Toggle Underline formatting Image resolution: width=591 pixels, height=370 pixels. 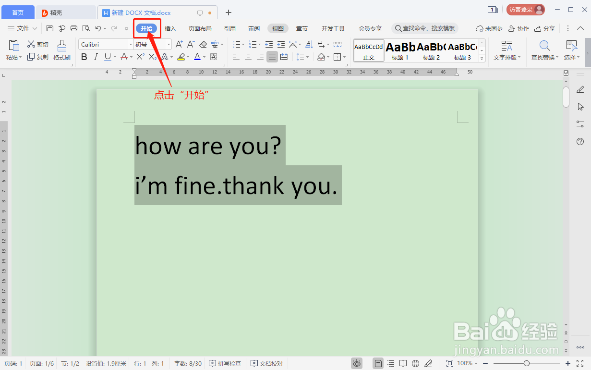point(108,57)
